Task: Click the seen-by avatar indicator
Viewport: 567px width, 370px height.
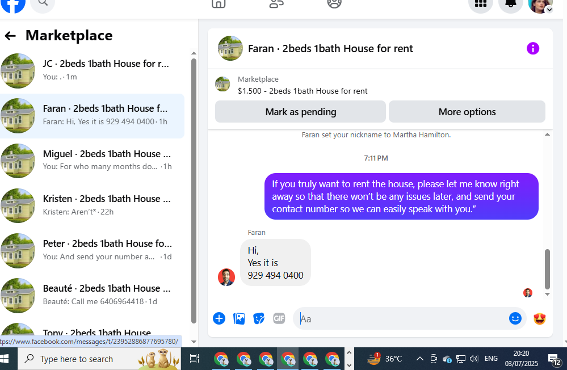Action: [x=528, y=293]
